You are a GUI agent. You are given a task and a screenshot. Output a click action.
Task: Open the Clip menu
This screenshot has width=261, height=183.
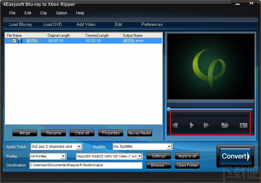point(43,13)
